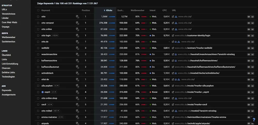Click external link icon for 'weltbild' URL

[x=173, y=48]
